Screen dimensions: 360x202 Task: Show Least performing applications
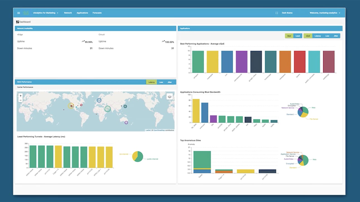click(x=298, y=36)
